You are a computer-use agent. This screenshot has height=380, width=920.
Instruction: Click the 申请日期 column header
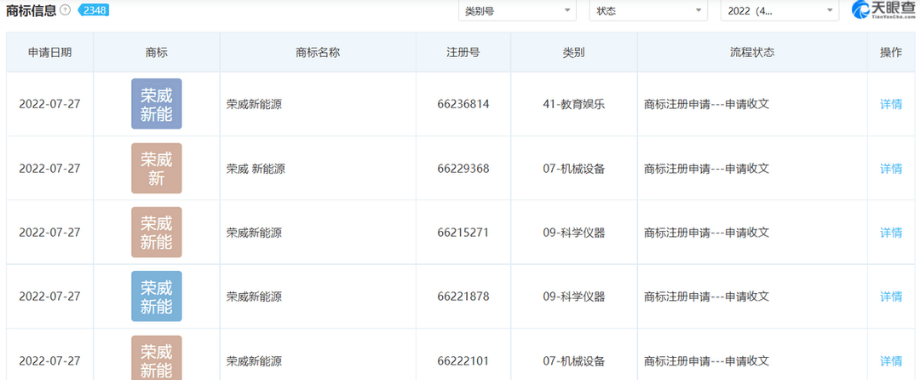[50, 52]
